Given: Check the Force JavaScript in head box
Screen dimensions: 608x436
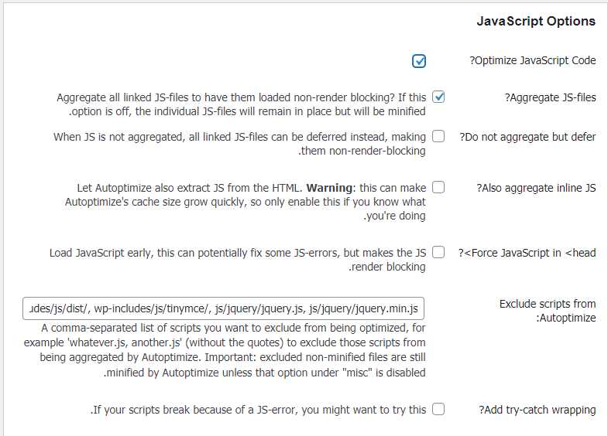Looking at the screenshot, I should (438, 252).
